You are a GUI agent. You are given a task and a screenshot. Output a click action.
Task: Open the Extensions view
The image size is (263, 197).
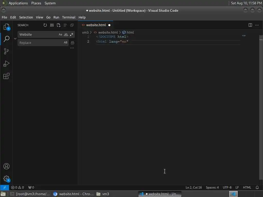[6, 76]
